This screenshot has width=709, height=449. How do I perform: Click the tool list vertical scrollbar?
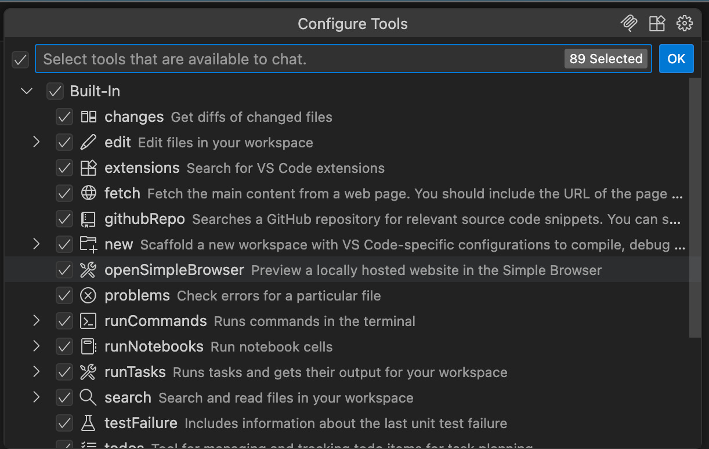[x=694, y=207]
